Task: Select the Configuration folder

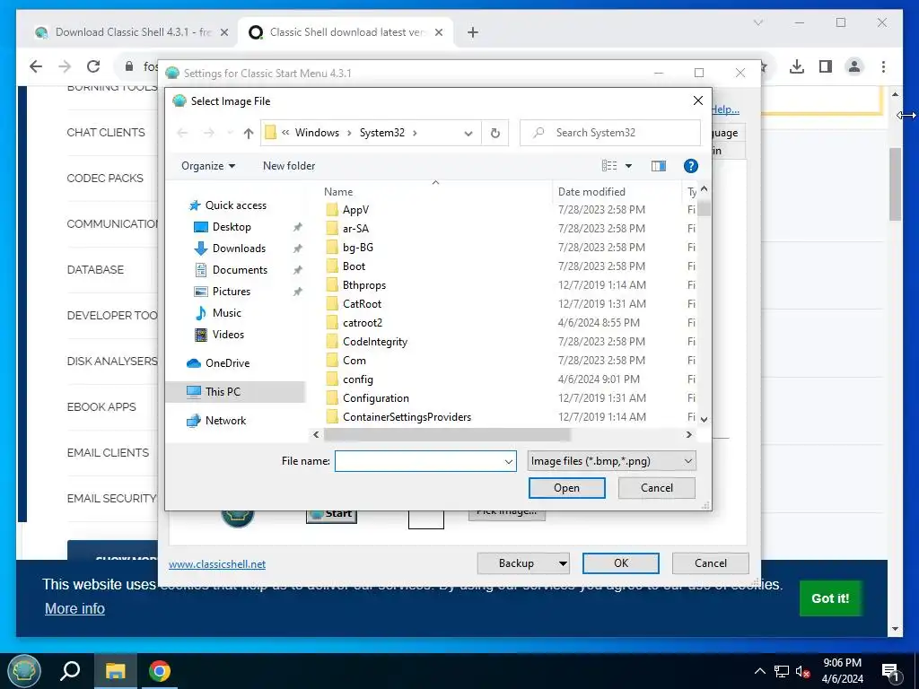Action: 376,398
